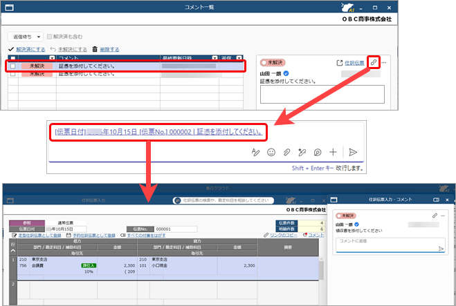This screenshot has width=456, height=306.
Task: Collapse header rows with the chevron under 行
Action: pos(12,251)
